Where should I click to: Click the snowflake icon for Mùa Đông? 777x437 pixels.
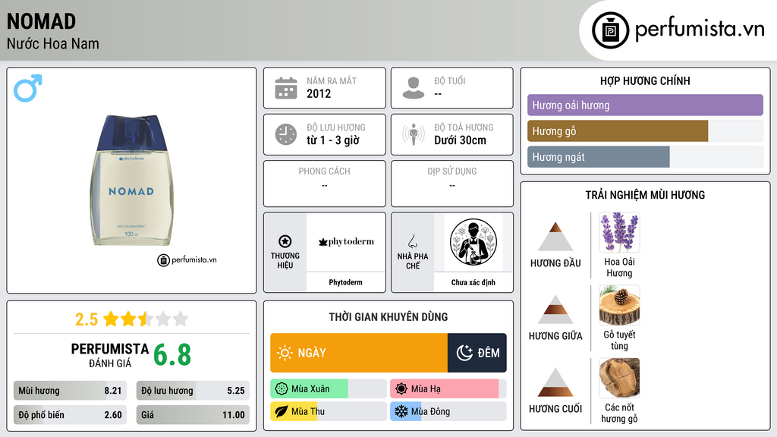(x=401, y=411)
